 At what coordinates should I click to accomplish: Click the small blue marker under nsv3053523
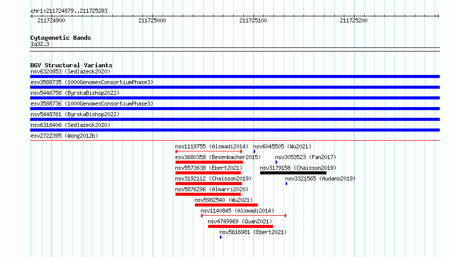tap(276, 162)
